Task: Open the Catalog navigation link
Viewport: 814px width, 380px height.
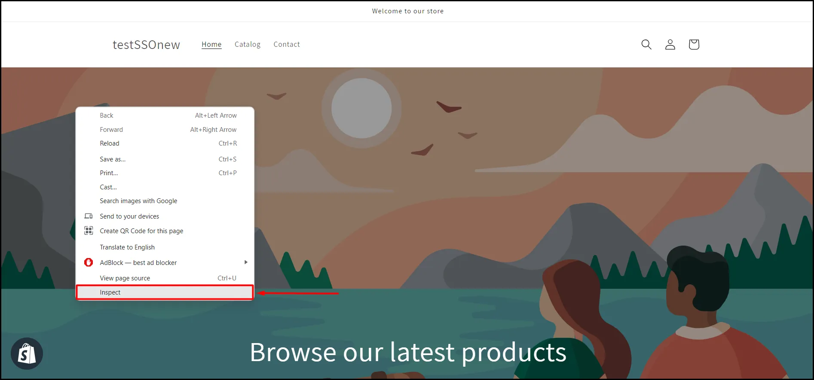Action: pyautogui.click(x=248, y=44)
